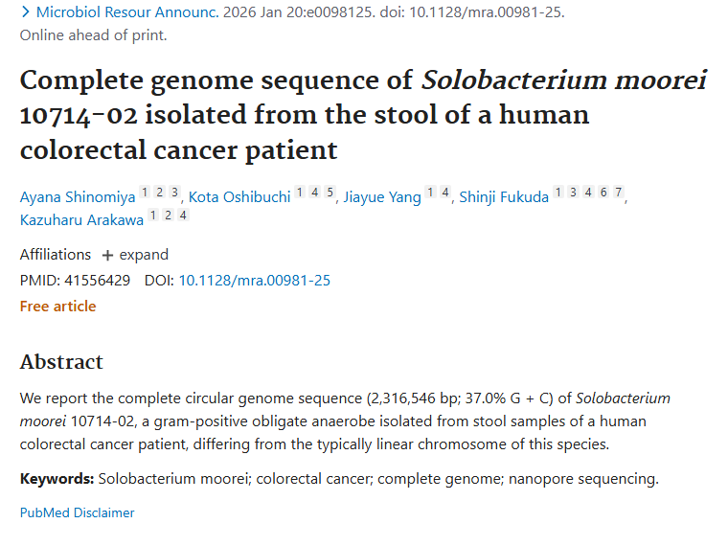This screenshot has height=546, width=728.
Task: Click affiliation superscript 1 beside Kota Oshibuchi
Action: pos(300,193)
